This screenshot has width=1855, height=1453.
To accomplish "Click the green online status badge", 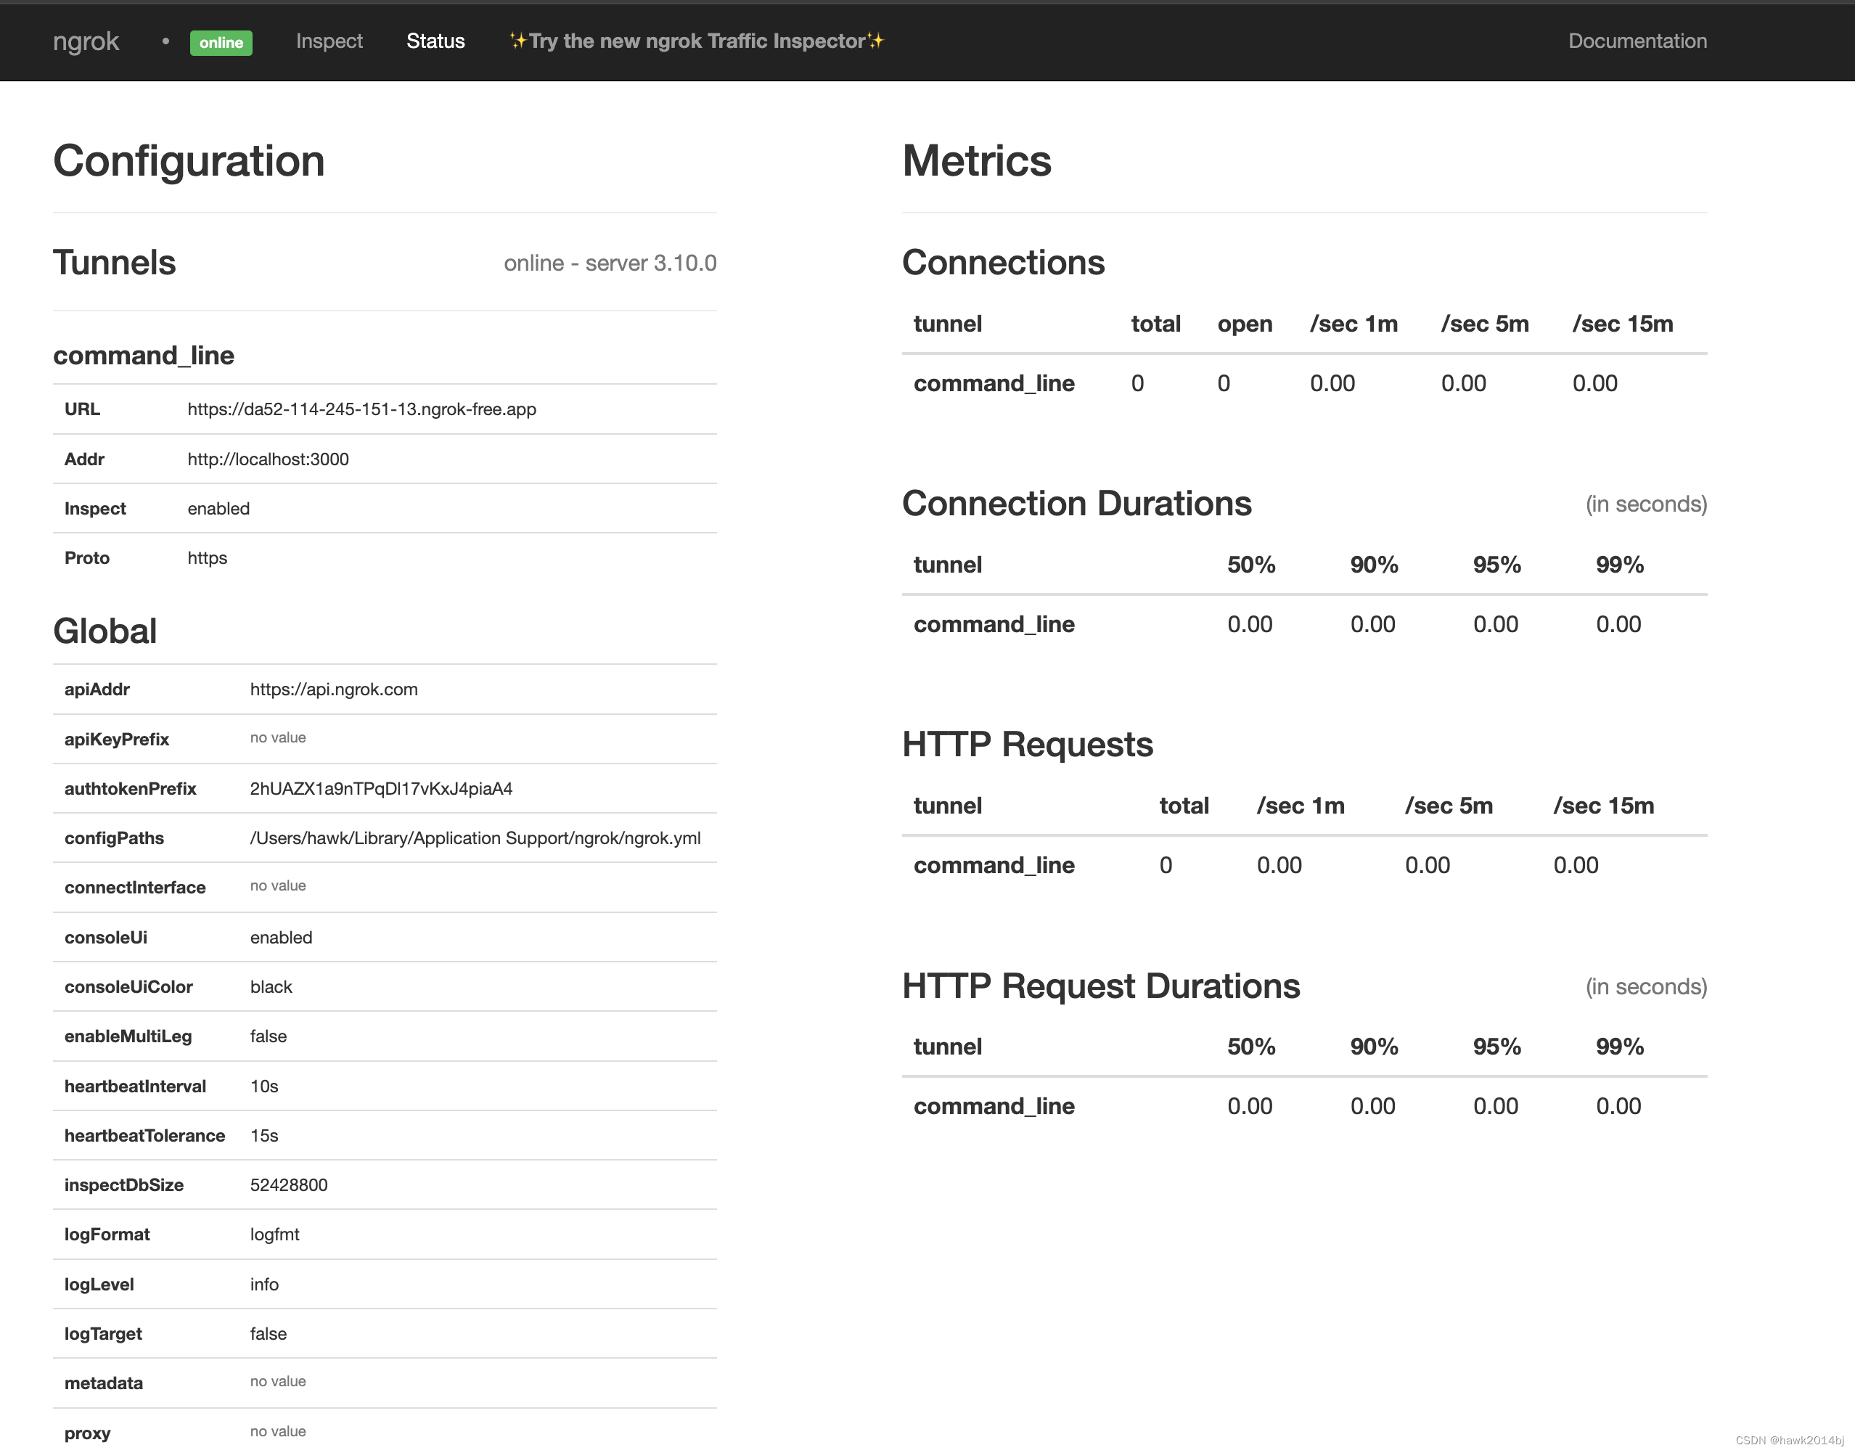I will tap(221, 43).
